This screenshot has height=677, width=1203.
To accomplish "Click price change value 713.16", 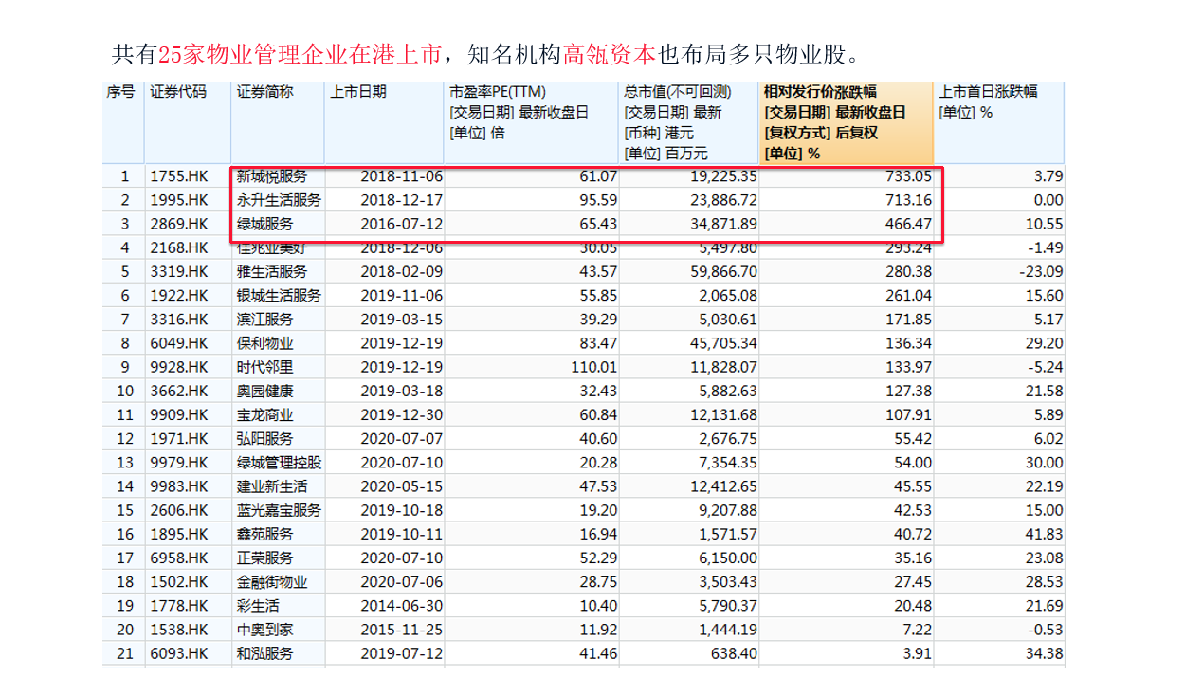I will tap(910, 200).
